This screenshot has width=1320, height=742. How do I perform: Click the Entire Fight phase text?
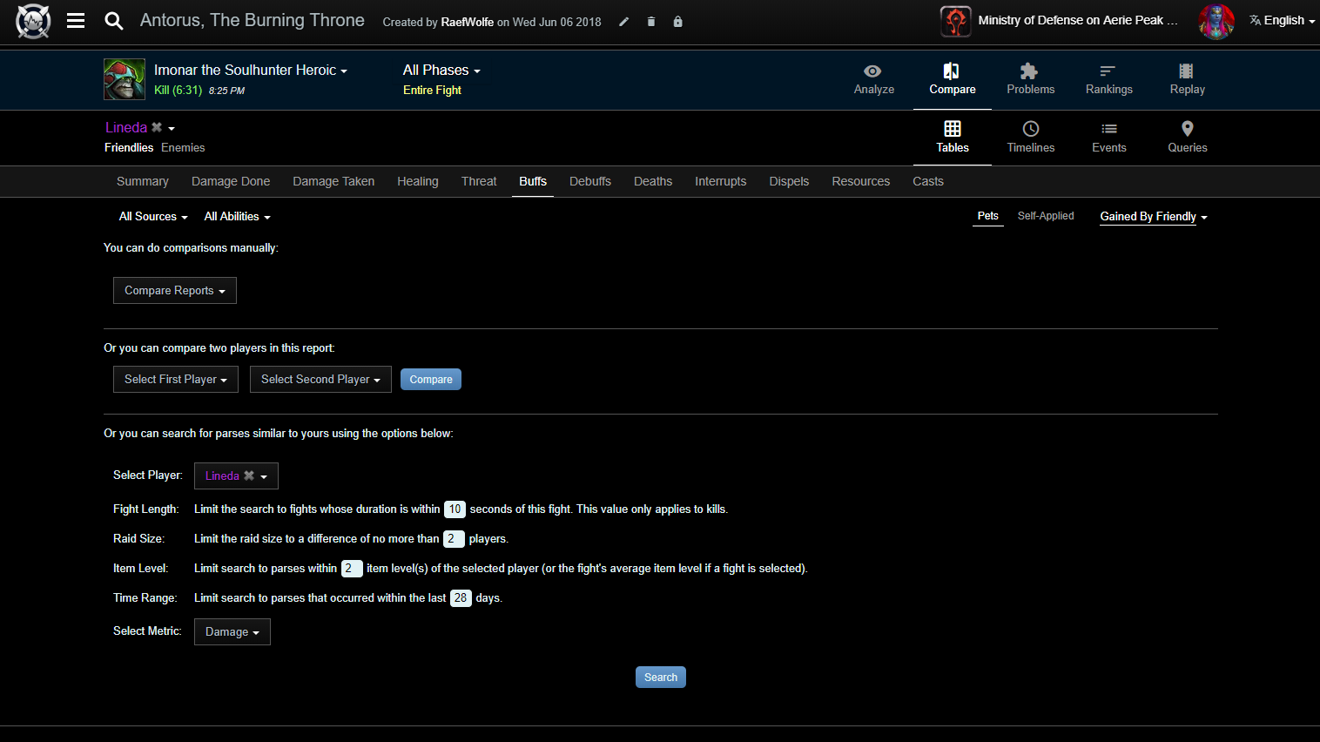click(432, 90)
